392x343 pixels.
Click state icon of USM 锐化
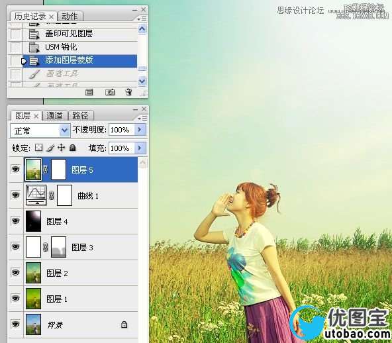pyautogui.click(x=34, y=48)
